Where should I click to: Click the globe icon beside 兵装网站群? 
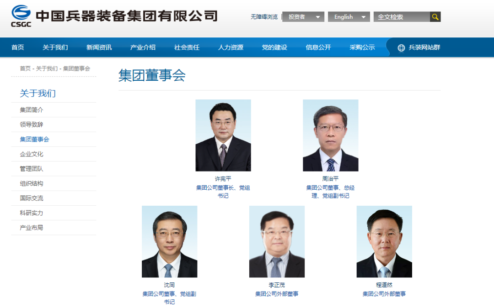[x=400, y=47]
